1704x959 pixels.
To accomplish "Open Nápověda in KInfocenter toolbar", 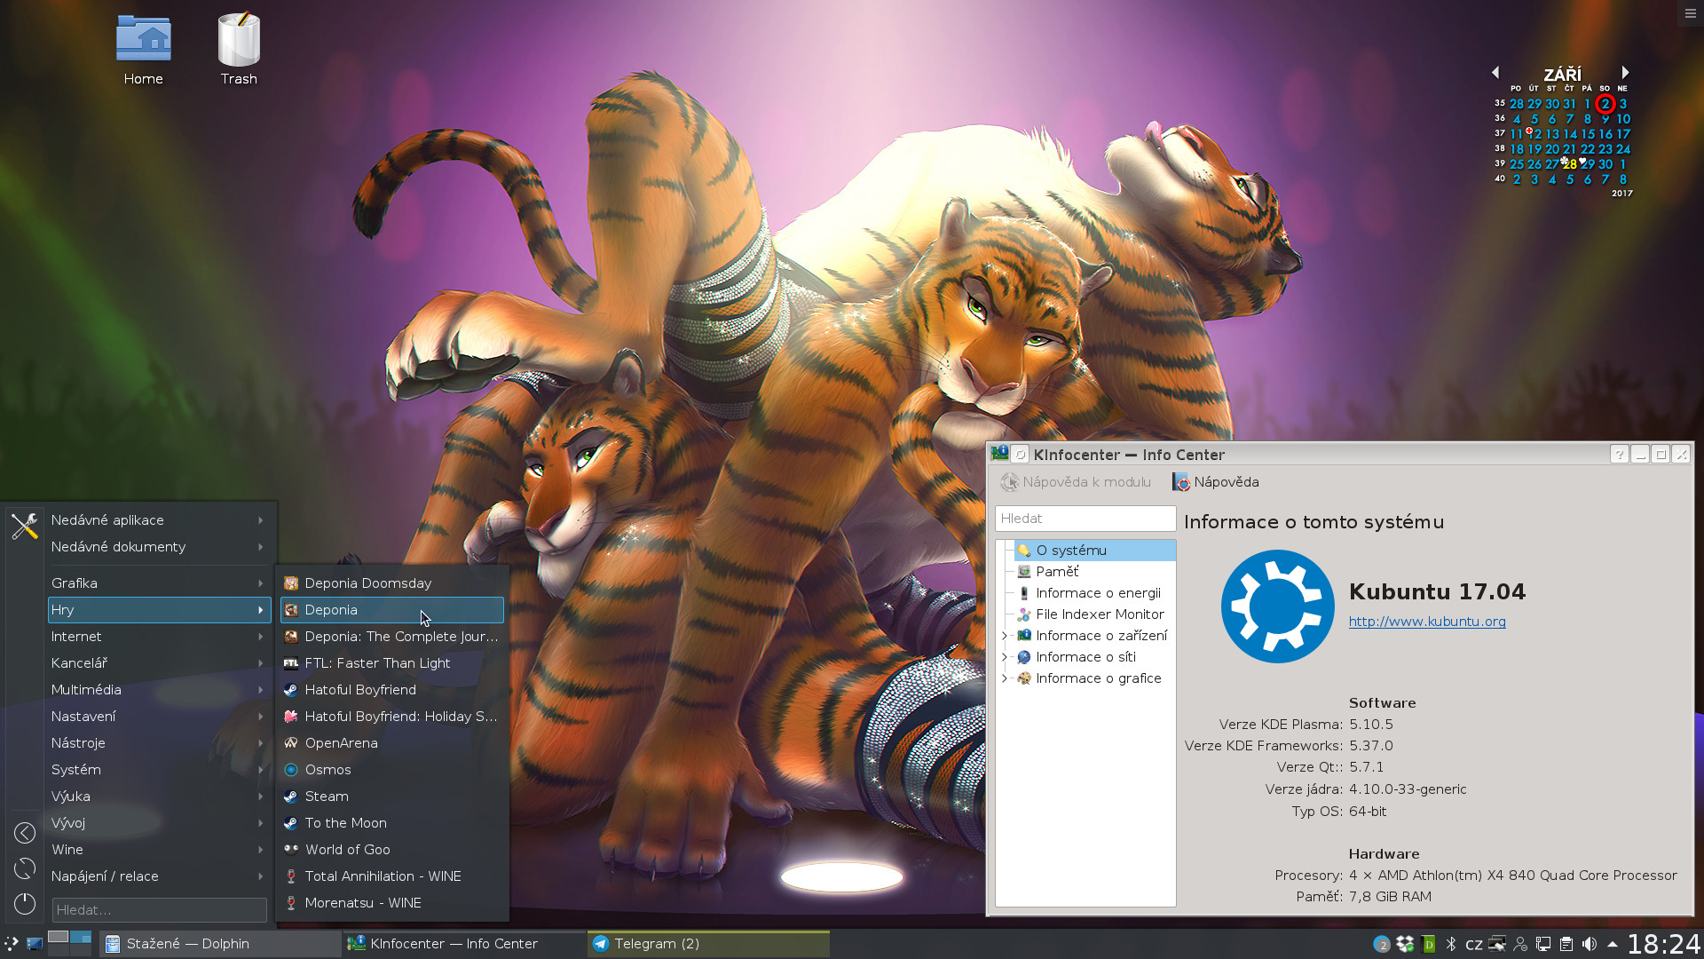I will pyautogui.click(x=1216, y=482).
